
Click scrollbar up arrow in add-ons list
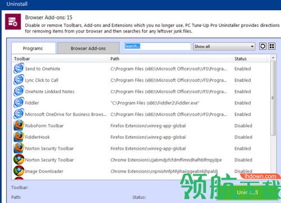point(273,57)
